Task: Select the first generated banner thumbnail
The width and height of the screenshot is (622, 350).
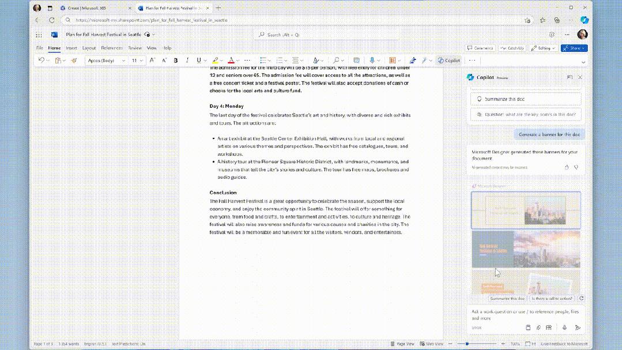Action: tap(526, 210)
